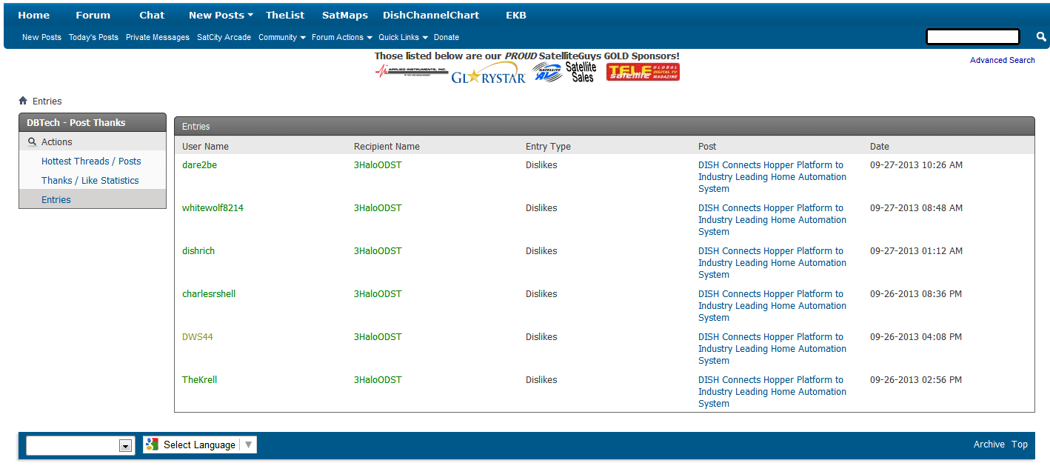Open SatCity Arcade link
This screenshot has width=1050, height=466.
tap(224, 37)
